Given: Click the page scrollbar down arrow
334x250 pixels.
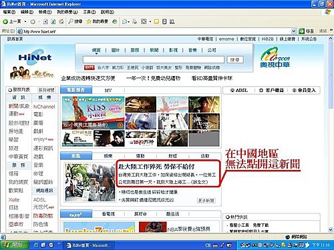Looking at the screenshot, I should tap(331, 229).
